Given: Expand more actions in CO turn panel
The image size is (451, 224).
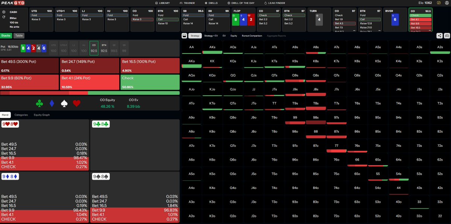Looking at the screenshot, I should click(354, 30).
